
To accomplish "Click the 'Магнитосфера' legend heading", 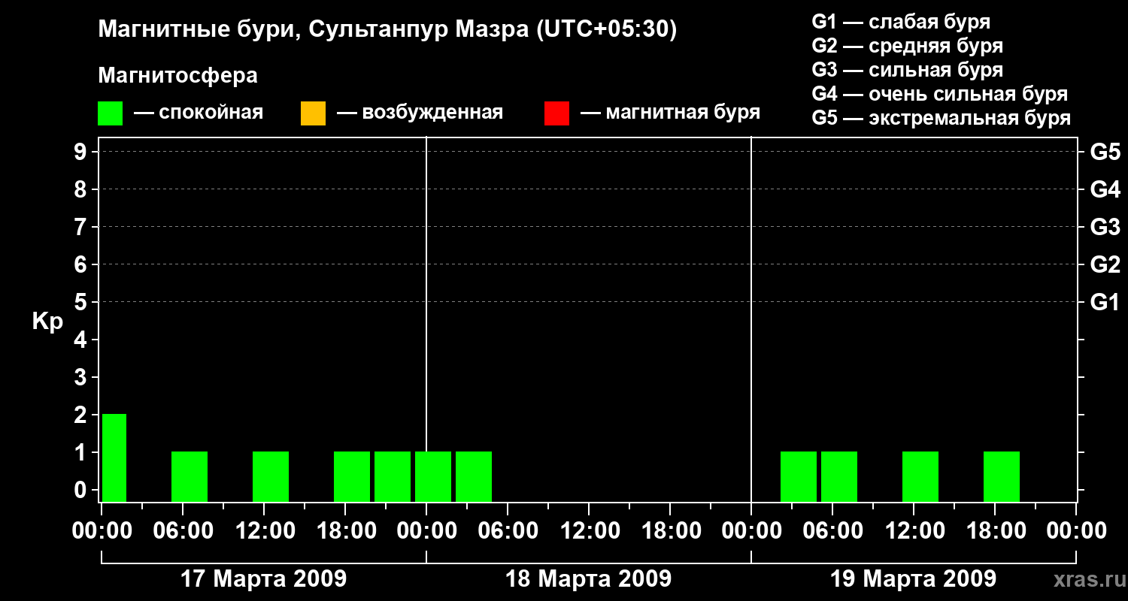I will pos(177,76).
